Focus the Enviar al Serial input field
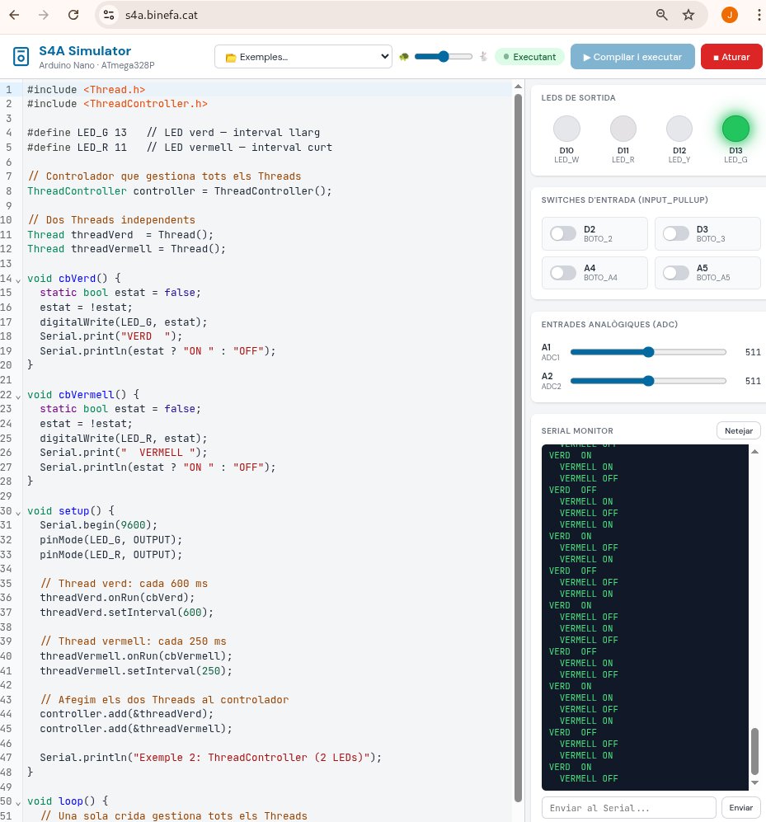 pos(628,807)
